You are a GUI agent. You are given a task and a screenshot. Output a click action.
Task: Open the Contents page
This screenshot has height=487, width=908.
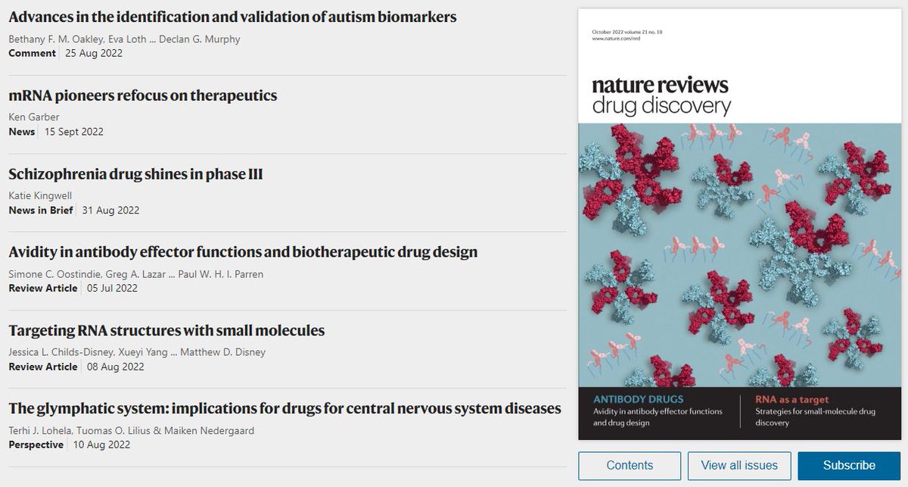point(629,465)
